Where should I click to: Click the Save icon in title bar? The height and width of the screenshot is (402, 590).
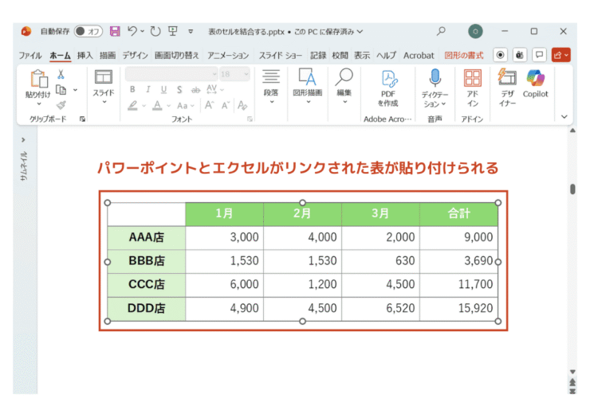coord(115,31)
